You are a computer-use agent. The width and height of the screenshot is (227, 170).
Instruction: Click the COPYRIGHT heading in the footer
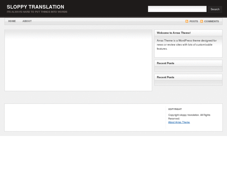pos(175,109)
